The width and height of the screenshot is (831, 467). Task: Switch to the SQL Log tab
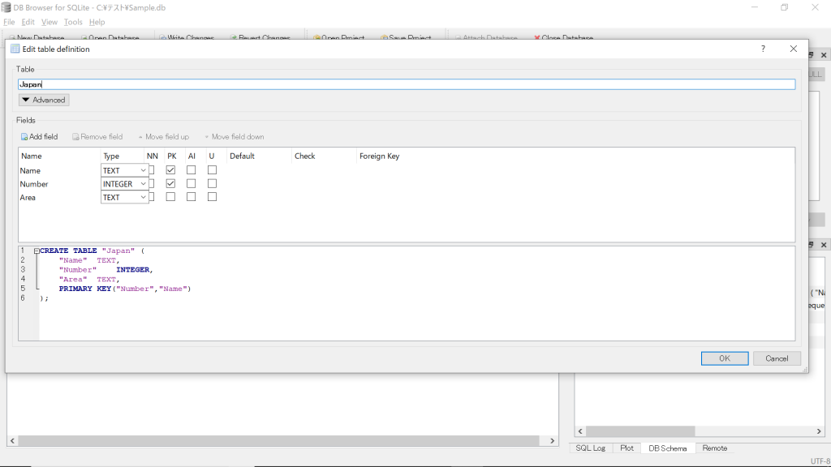(x=591, y=448)
